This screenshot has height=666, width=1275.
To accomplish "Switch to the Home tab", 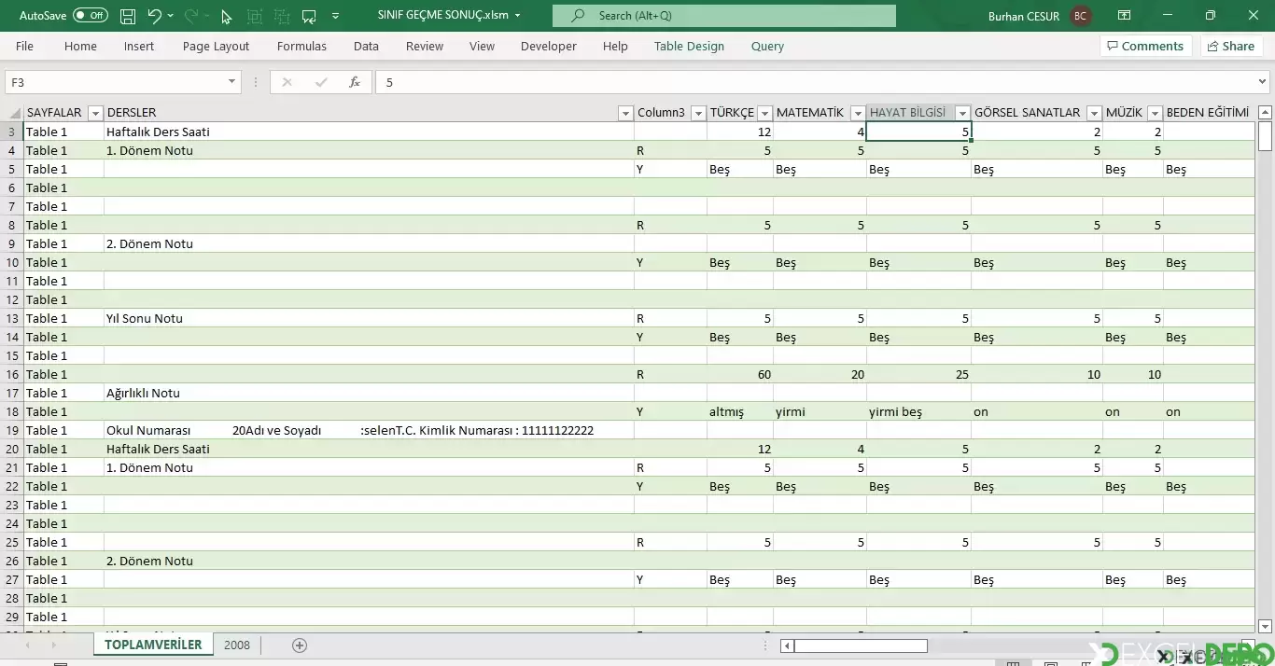I will tap(80, 46).
